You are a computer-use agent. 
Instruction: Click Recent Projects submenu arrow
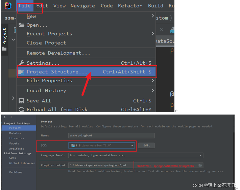(152, 34)
